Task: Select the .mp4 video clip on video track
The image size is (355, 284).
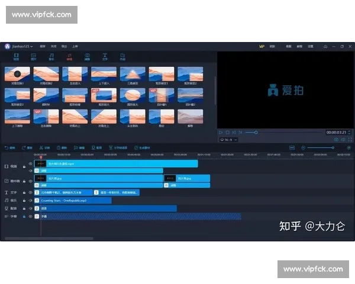Action: (116, 163)
